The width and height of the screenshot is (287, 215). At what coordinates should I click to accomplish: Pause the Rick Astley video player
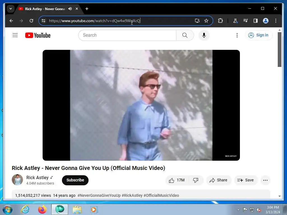141,105
